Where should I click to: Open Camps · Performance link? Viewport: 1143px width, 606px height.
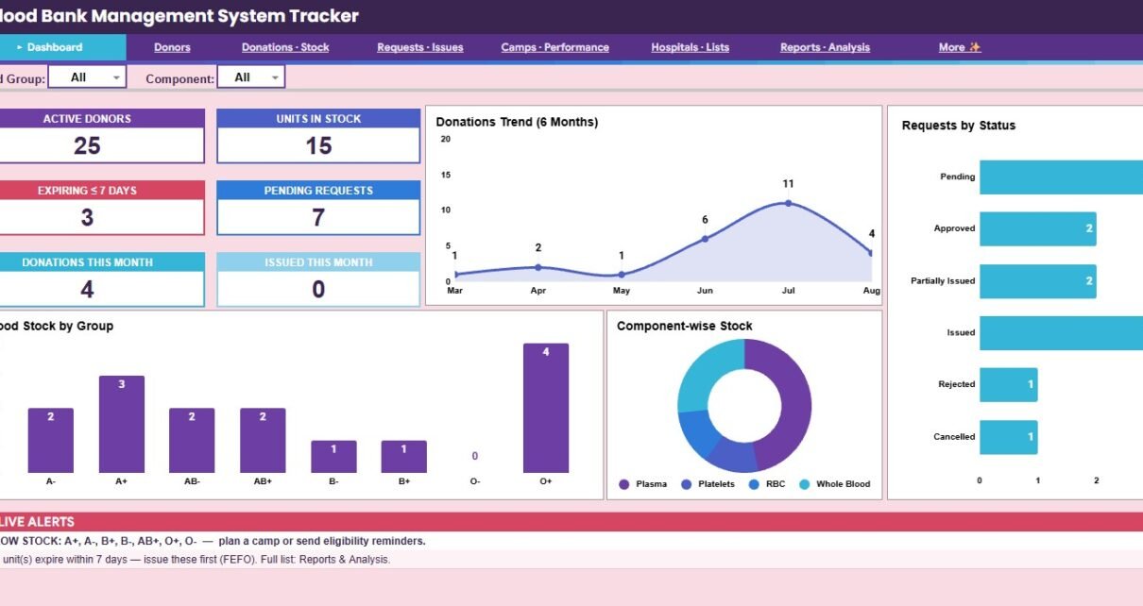click(x=555, y=47)
